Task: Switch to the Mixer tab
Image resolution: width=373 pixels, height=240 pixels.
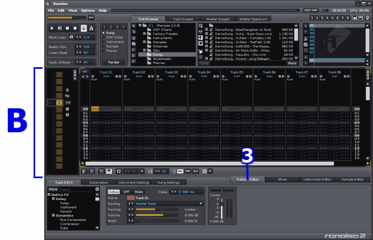Action: [282, 180]
